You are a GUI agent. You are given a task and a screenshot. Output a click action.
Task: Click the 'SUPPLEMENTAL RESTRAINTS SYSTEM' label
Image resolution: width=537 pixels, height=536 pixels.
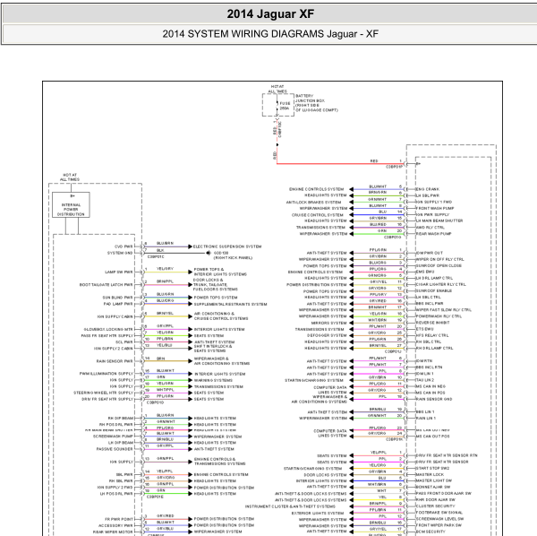click(231, 304)
